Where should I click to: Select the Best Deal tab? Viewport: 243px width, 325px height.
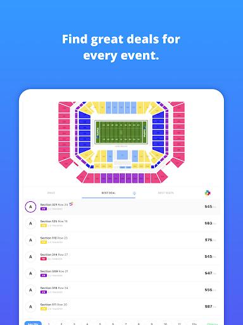tap(109, 193)
